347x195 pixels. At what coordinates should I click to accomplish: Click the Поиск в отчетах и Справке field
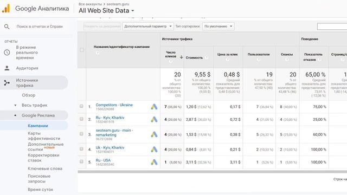coord(40,27)
